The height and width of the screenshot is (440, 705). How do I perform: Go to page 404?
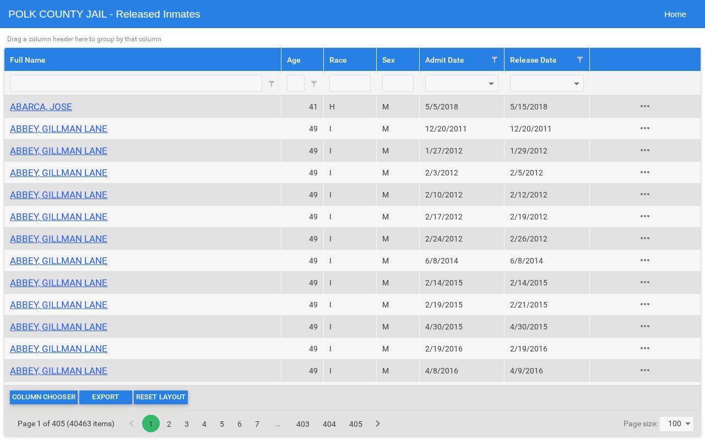pos(329,424)
